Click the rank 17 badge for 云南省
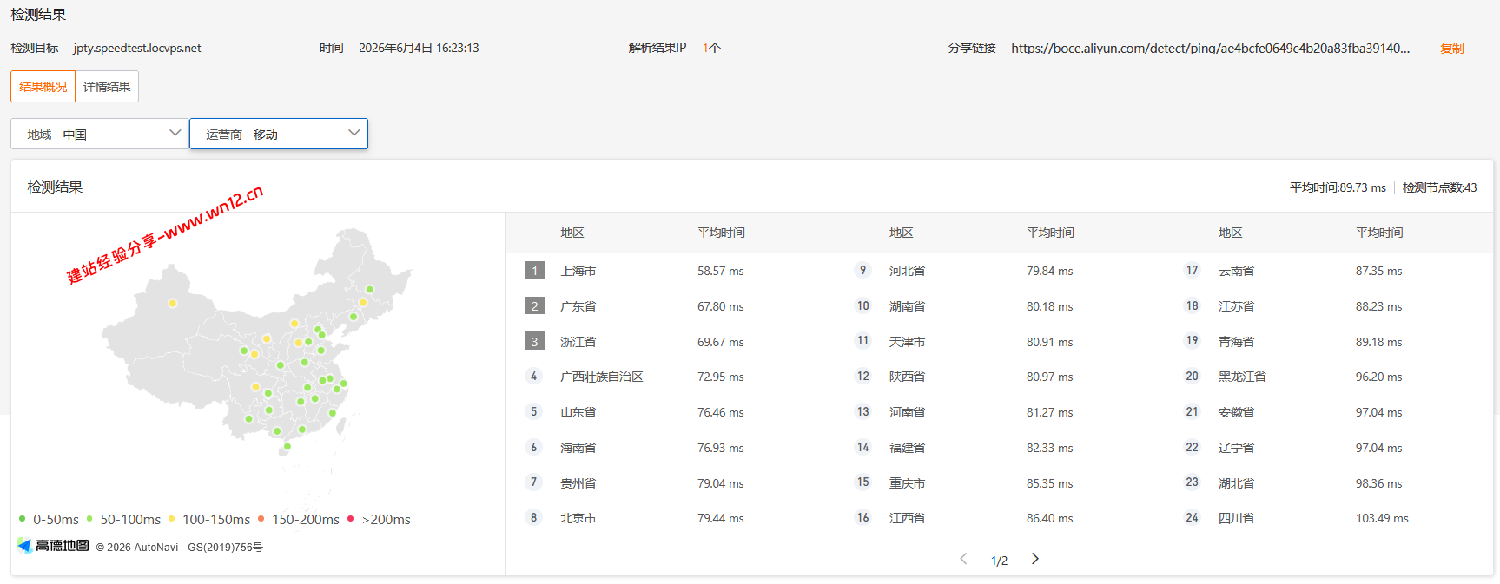The height and width of the screenshot is (584, 1500). [x=1192, y=271]
